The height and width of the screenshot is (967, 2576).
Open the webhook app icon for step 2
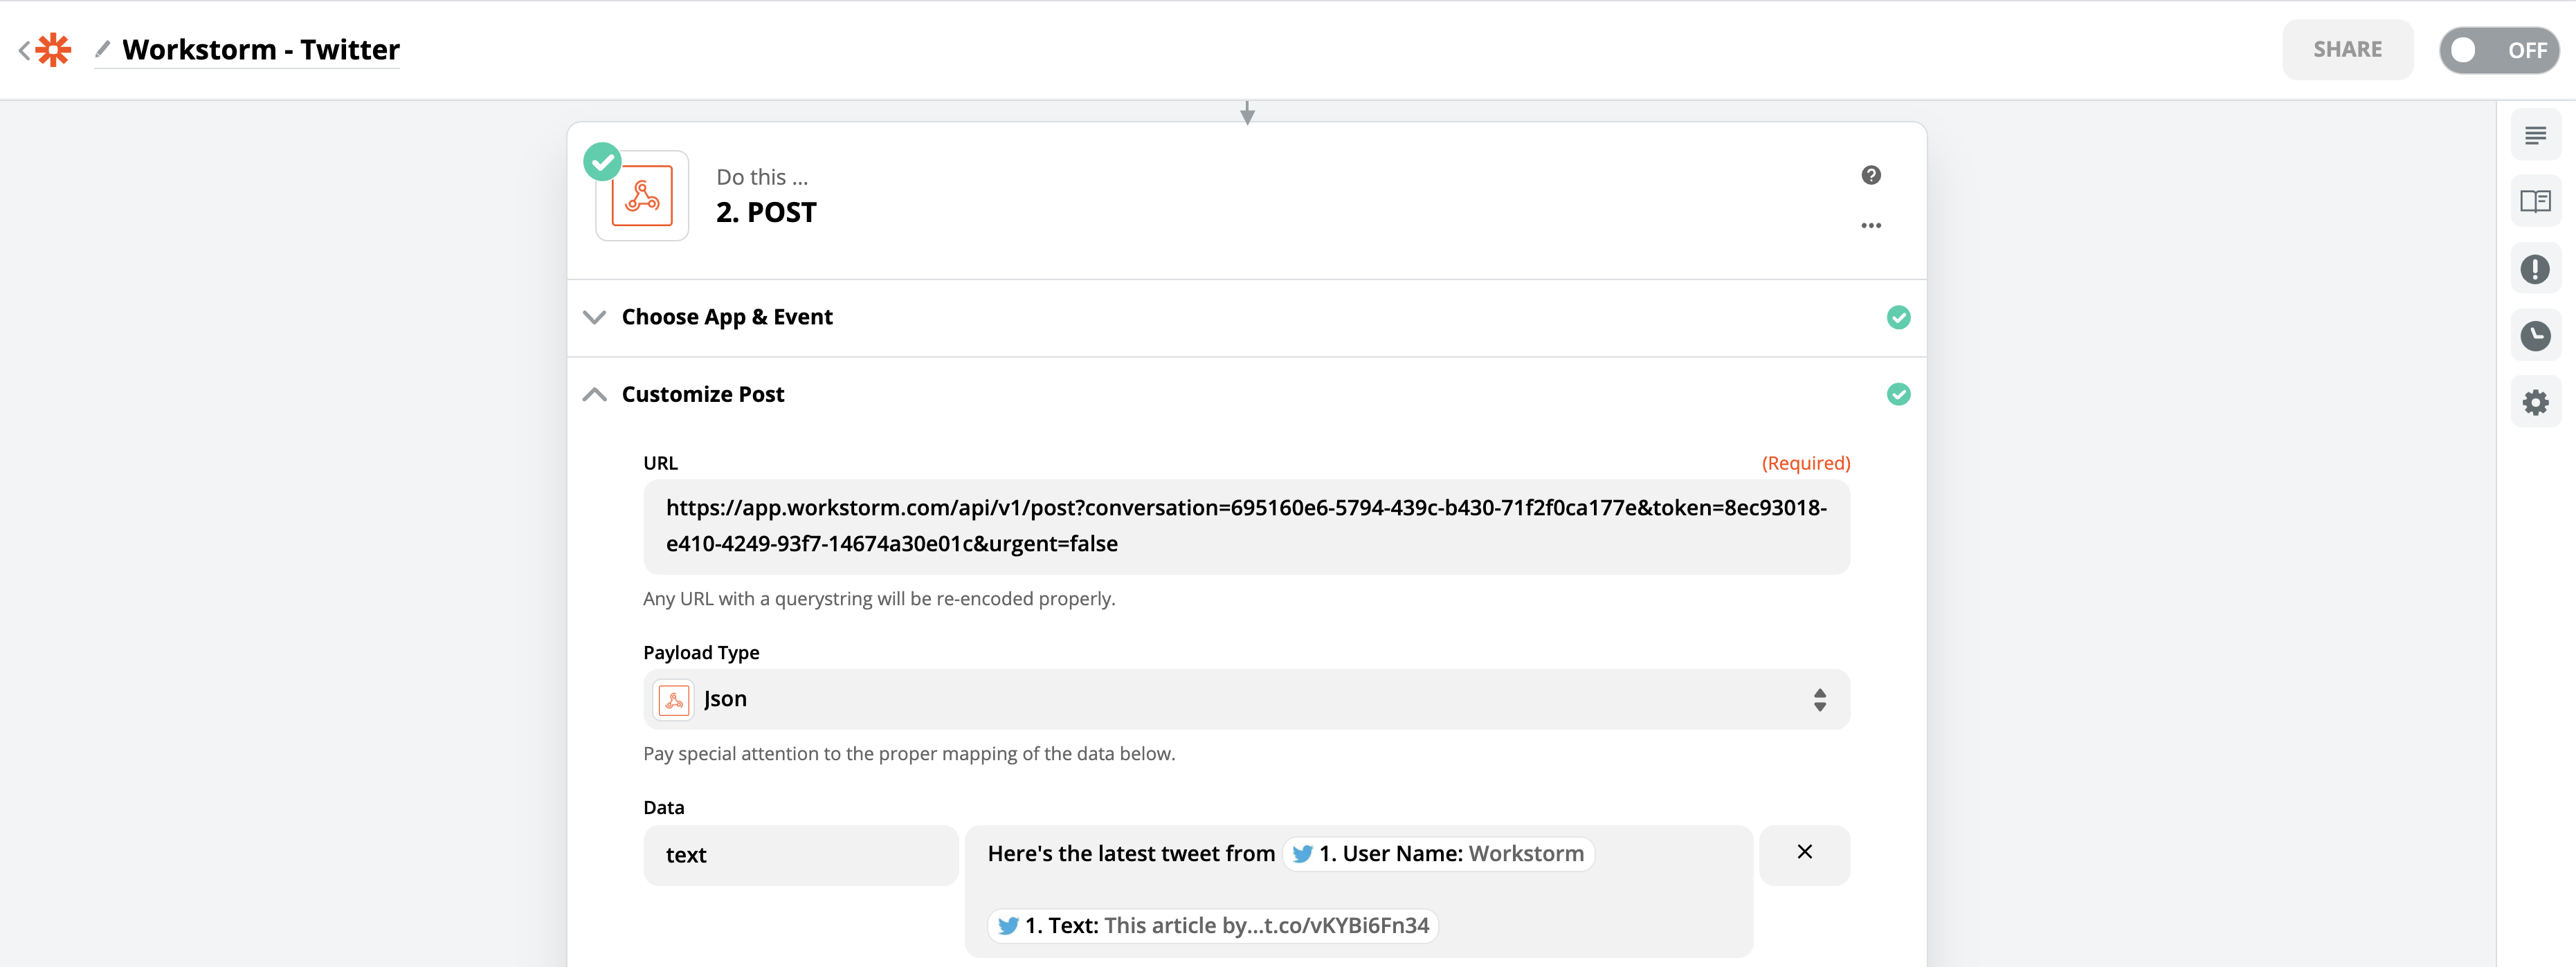point(642,196)
